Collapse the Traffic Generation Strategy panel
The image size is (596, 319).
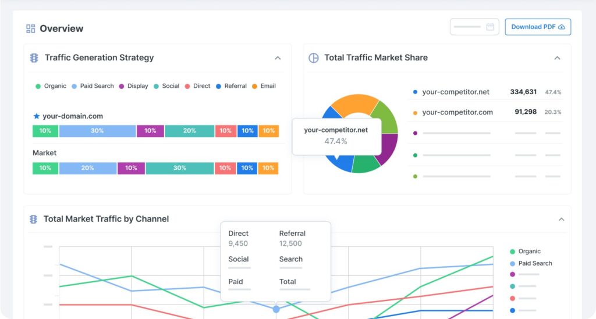tap(278, 58)
